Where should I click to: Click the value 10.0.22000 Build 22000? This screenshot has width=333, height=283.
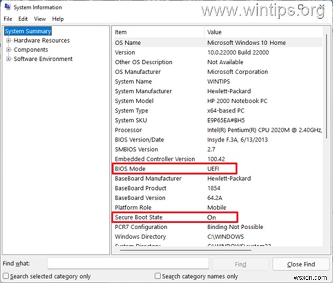tap(238, 53)
